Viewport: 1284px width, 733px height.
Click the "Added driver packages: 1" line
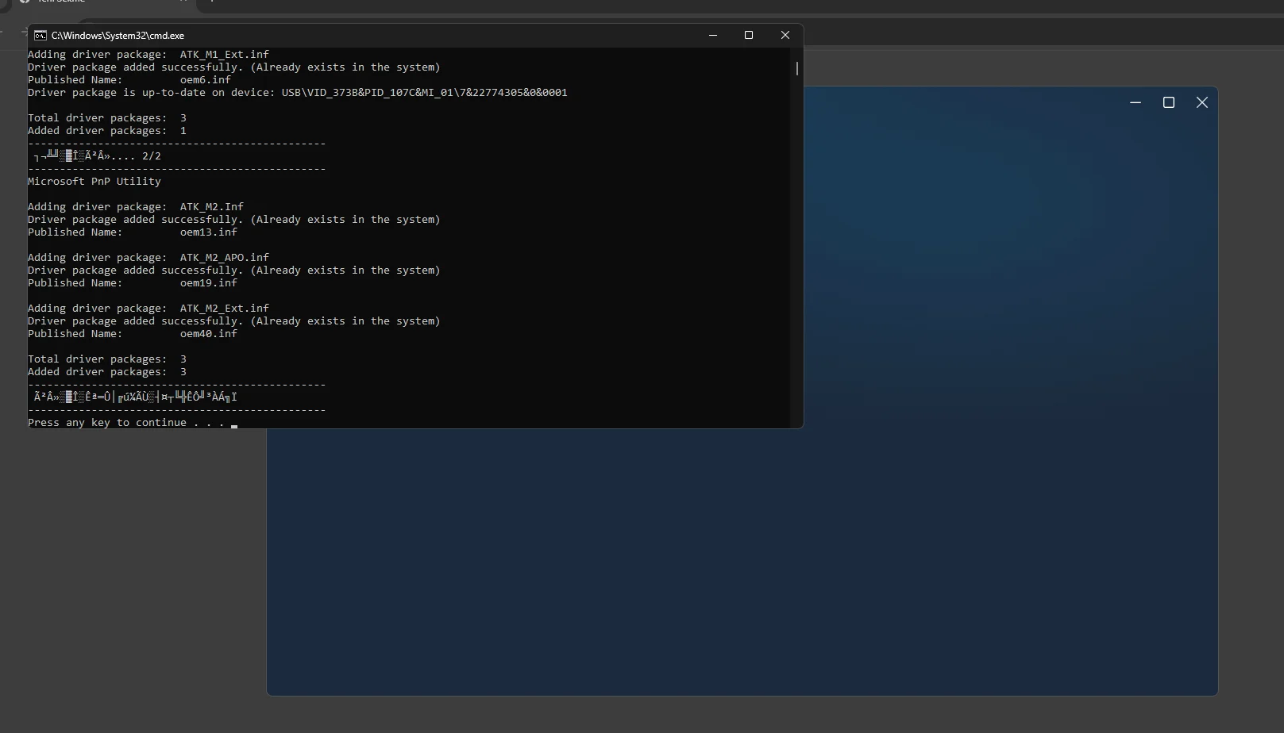pyautogui.click(x=107, y=131)
